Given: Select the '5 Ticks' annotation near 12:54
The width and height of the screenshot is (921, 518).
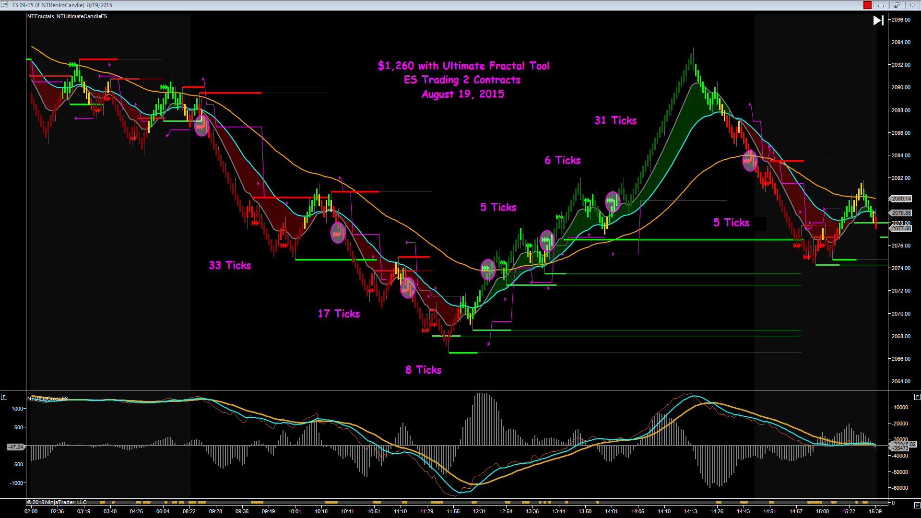Looking at the screenshot, I should (498, 207).
